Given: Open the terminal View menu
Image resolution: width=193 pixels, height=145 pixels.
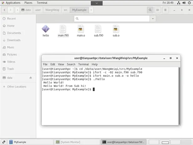Looking at the screenshot, I should (x=61, y=64).
